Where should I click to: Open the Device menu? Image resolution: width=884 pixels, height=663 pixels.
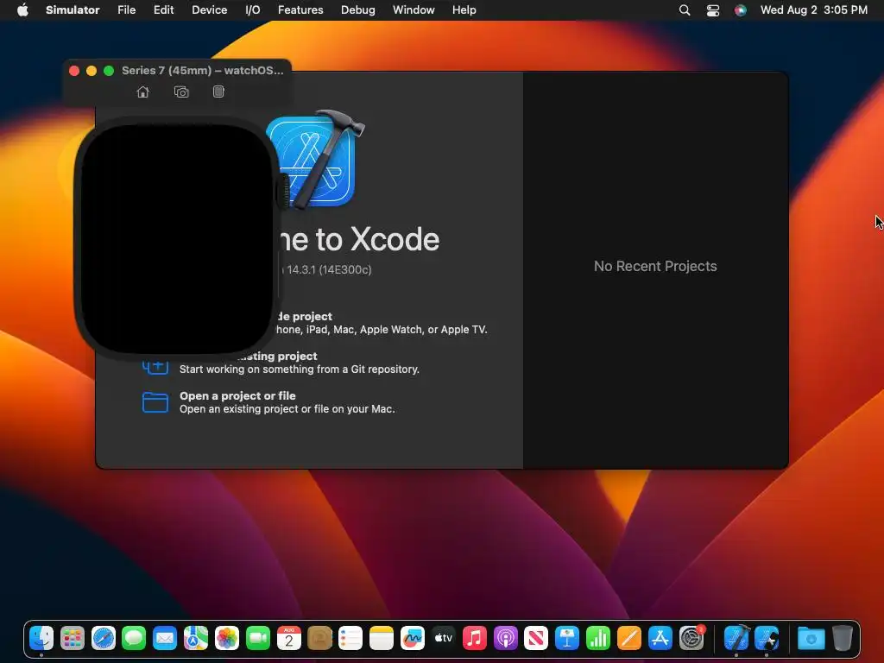pyautogui.click(x=209, y=9)
